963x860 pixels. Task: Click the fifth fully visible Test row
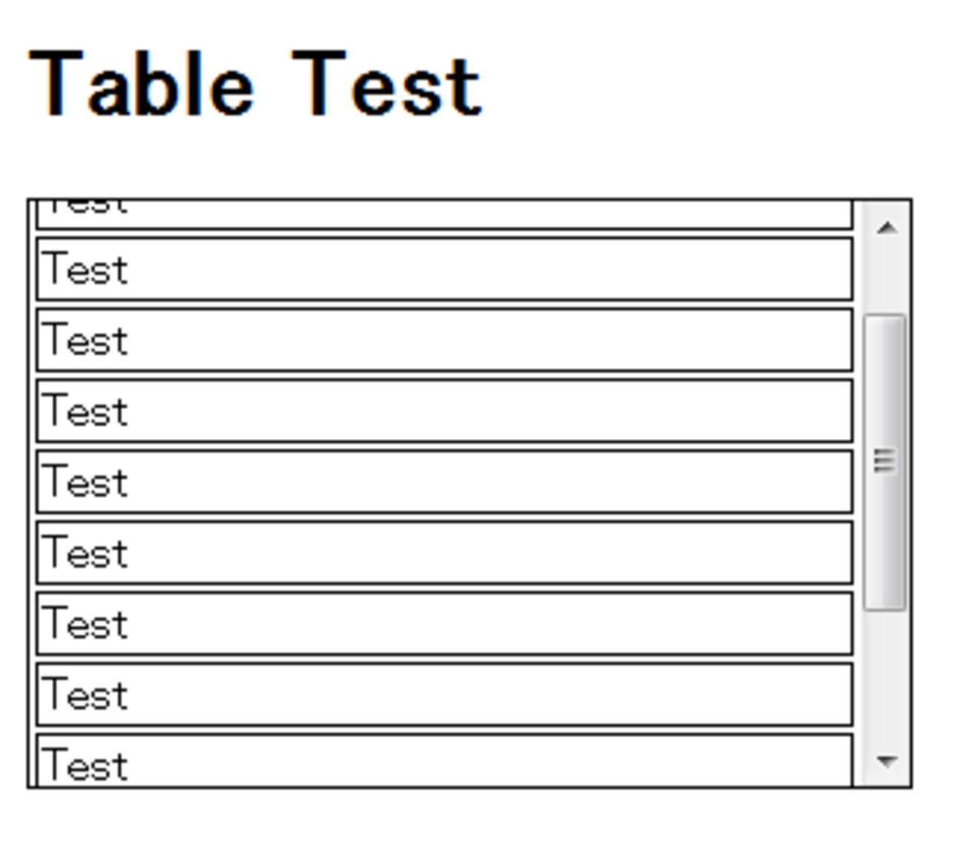[444, 553]
